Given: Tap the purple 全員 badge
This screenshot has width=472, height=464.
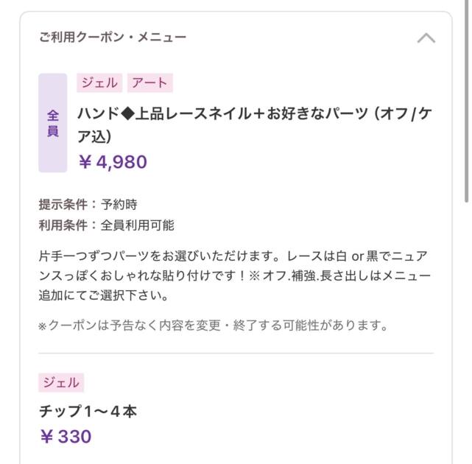Looking at the screenshot, I should point(53,123).
